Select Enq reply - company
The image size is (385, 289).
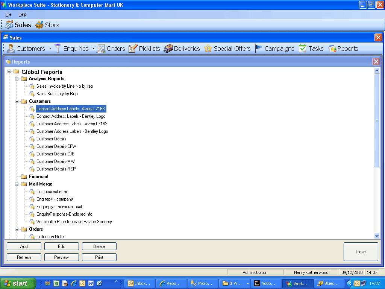click(55, 199)
